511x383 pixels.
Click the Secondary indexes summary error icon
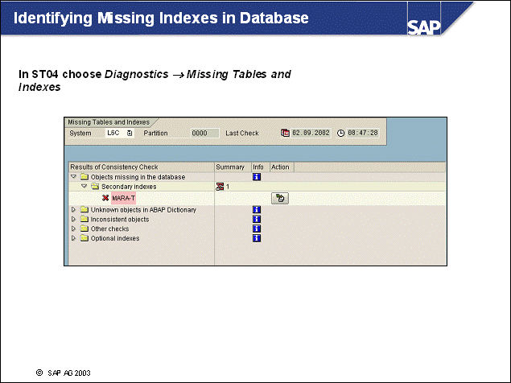[x=220, y=187]
